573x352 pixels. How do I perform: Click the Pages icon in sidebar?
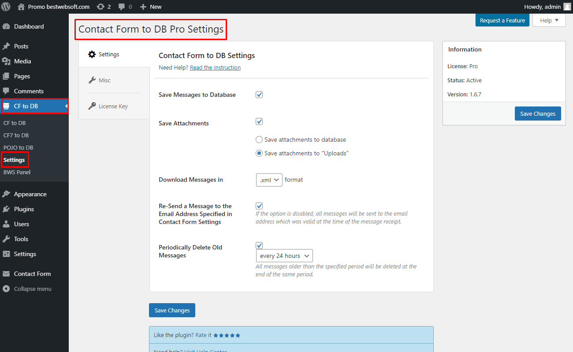click(x=6, y=76)
